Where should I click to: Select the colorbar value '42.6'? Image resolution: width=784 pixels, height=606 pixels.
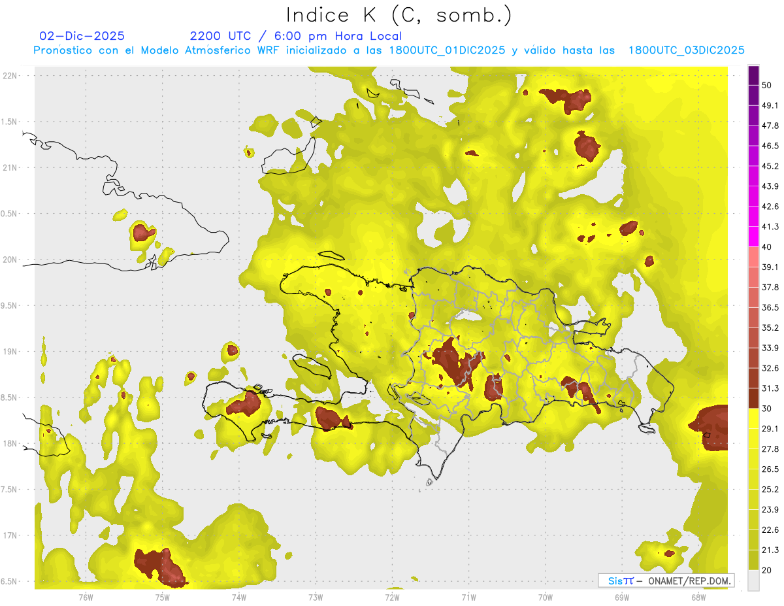[x=770, y=207]
